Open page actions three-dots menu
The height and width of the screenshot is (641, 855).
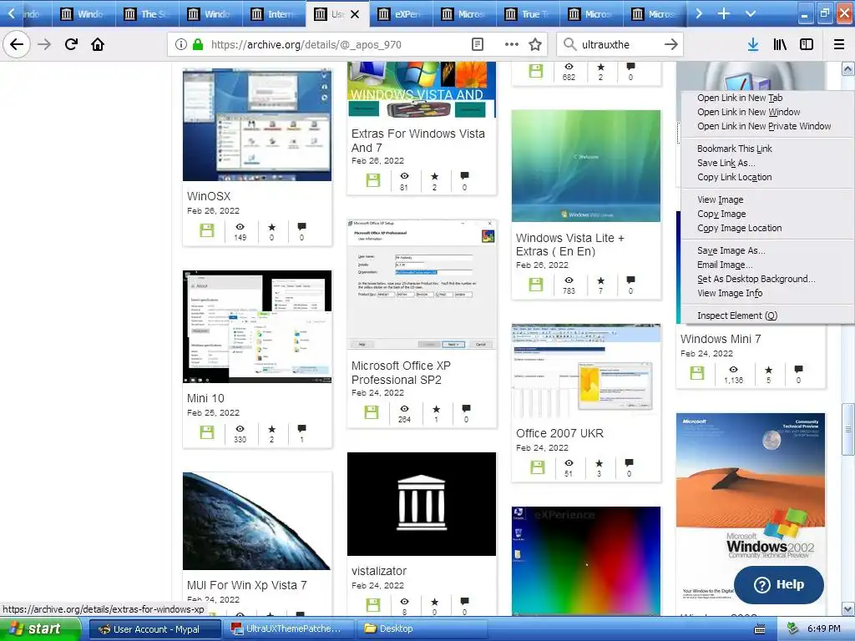click(x=512, y=45)
